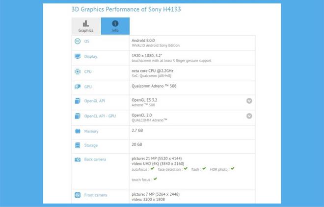The height and width of the screenshot is (207, 324).
Task: Click the 'Storage' row label
Action: (91, 145)
